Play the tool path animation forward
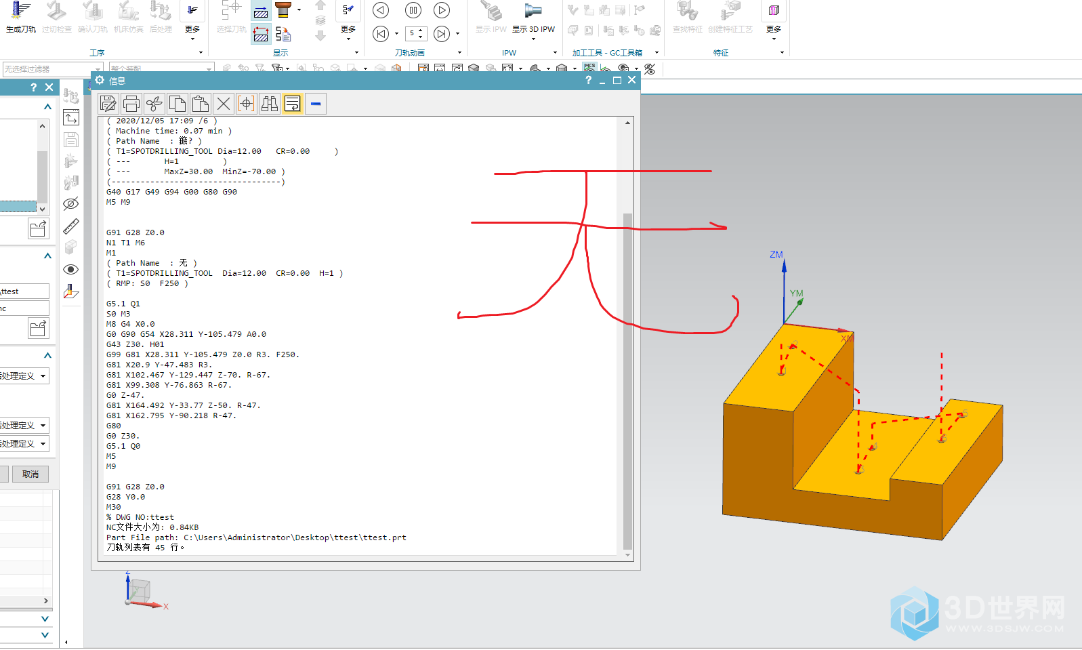Screen dimensions: 1082x650 coord(442,10)
